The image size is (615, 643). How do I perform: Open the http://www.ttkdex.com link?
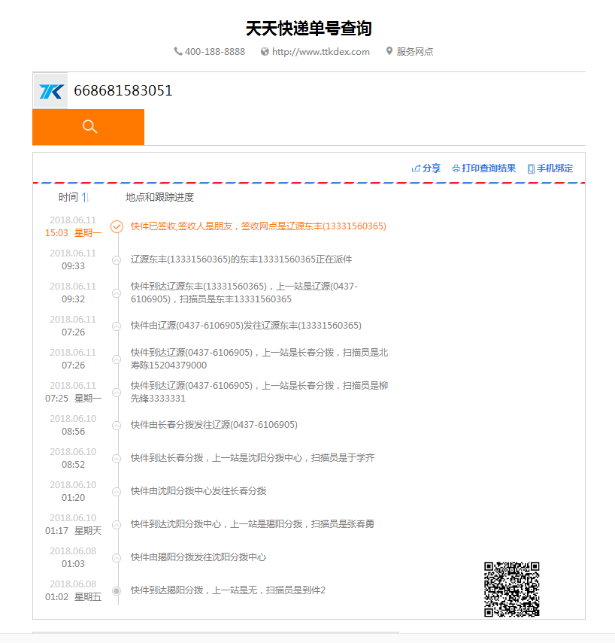point(321,52)
